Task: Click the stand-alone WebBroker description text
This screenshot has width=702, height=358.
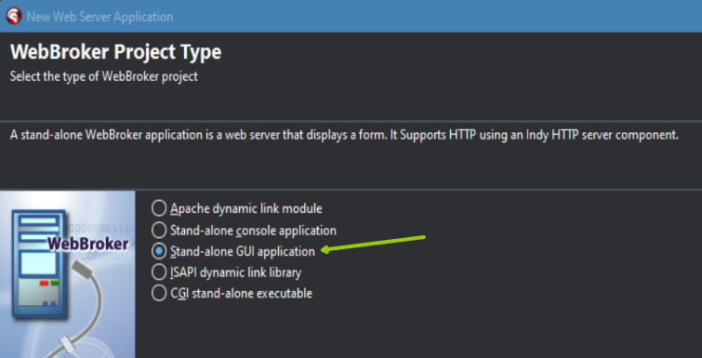Action: (x=345, y=135)
